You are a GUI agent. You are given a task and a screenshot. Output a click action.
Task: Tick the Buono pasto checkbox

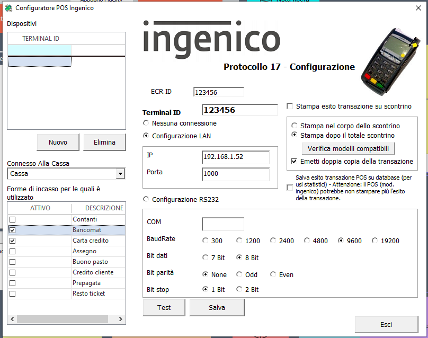13,262
